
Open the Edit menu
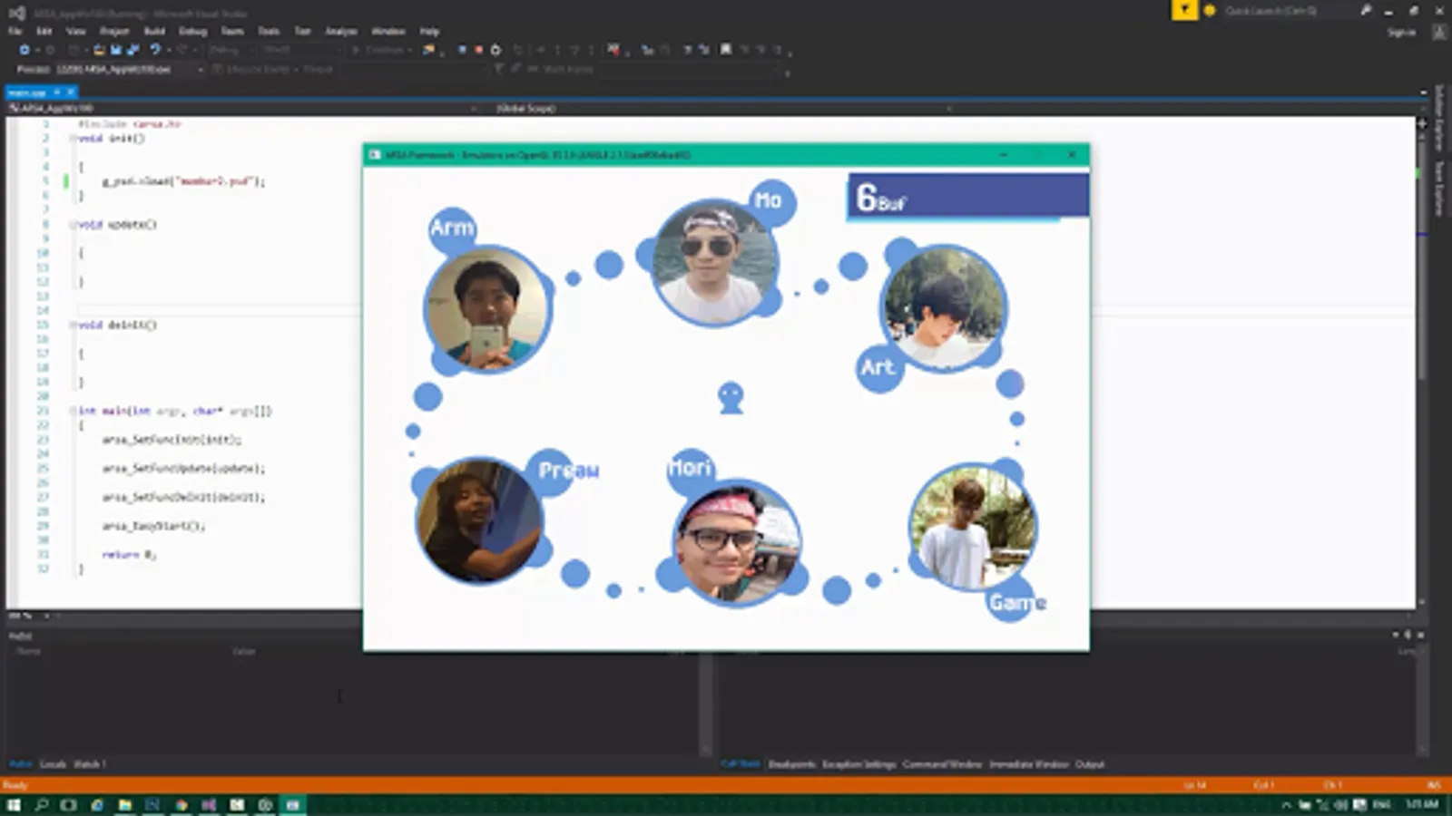[x=44, y=31]
